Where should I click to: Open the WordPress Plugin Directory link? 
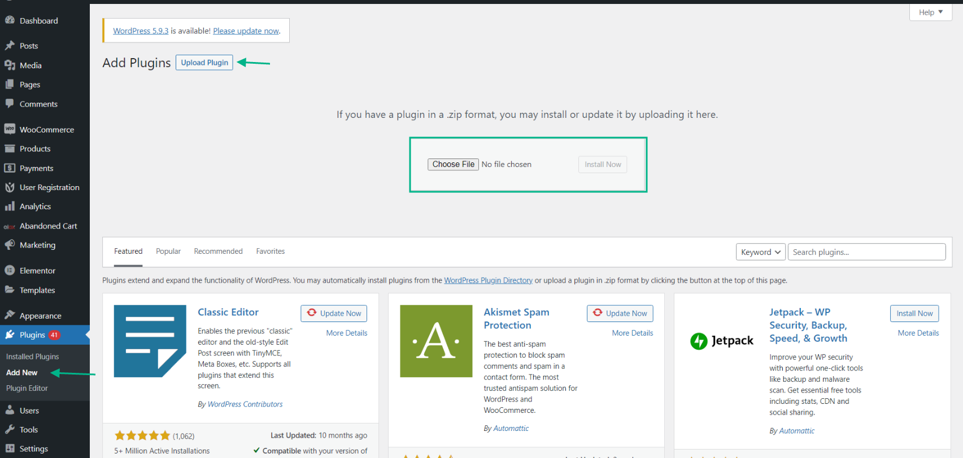coord(488,280)
